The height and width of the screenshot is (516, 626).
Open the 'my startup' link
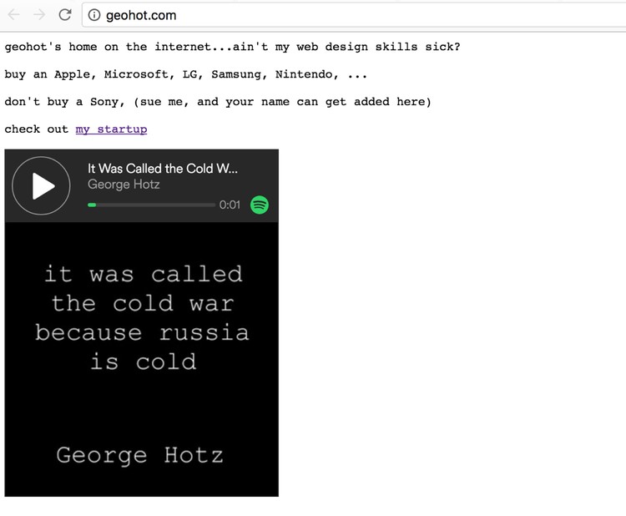pyautogui.click(x=111, y=129)
